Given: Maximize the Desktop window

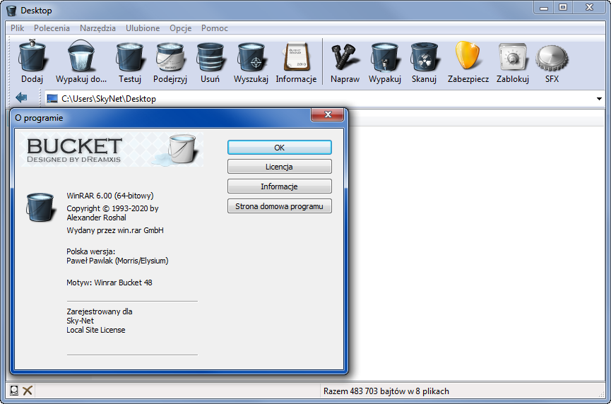Looking at the screenshot, I should 563,7.
